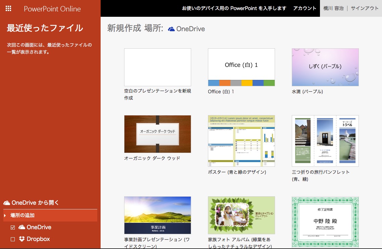Open アカウント menu item
This screenshot has height=249, width=382.
pos(305,8)
